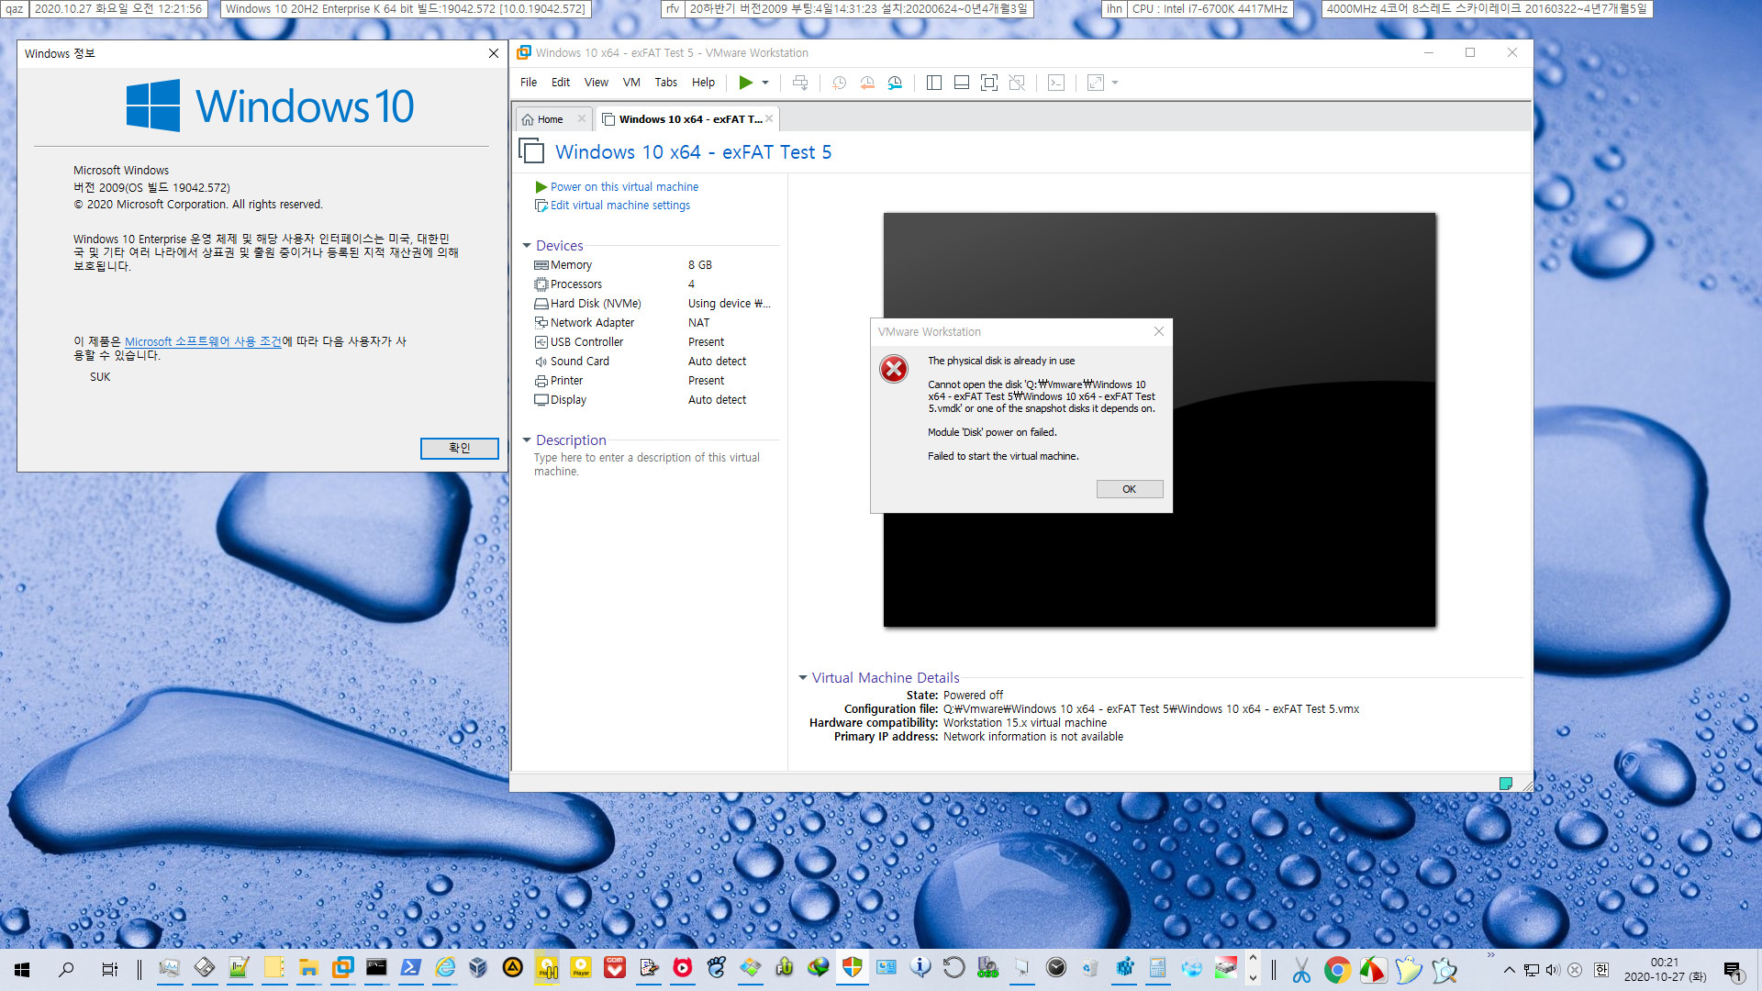Open the View menu in VMware
The height and width of the screenshot is (991, 1762).
click(597, 83)
